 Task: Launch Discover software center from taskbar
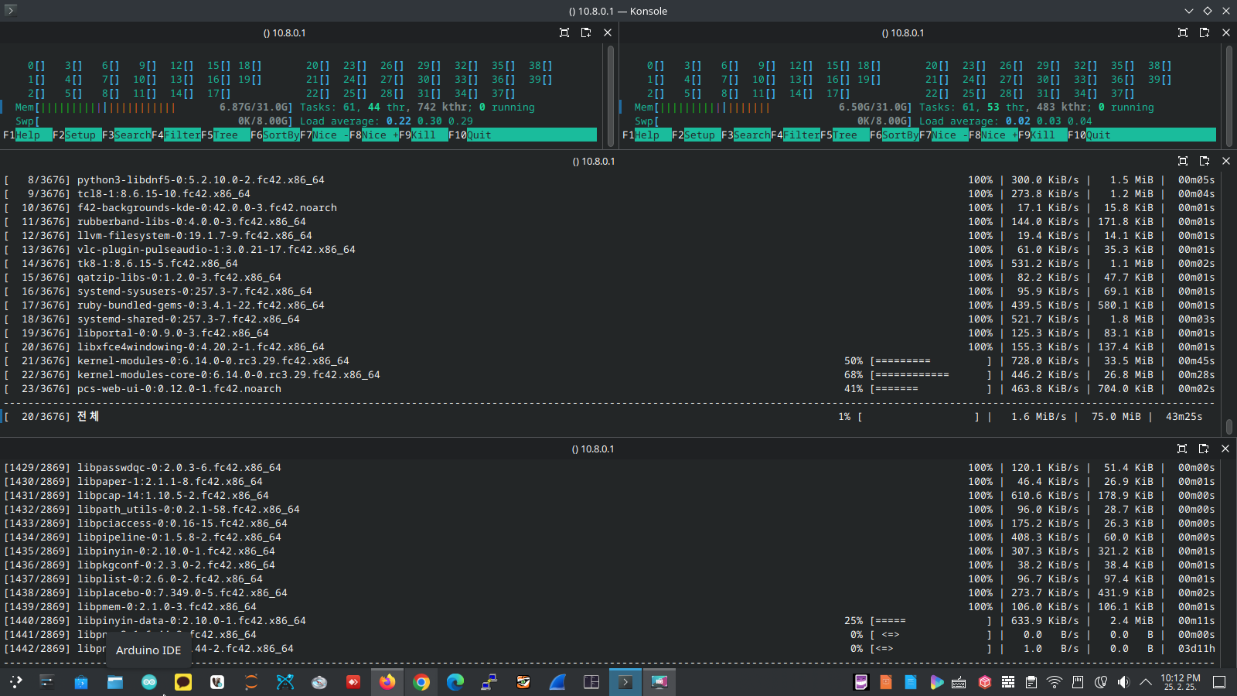point(81,682)
